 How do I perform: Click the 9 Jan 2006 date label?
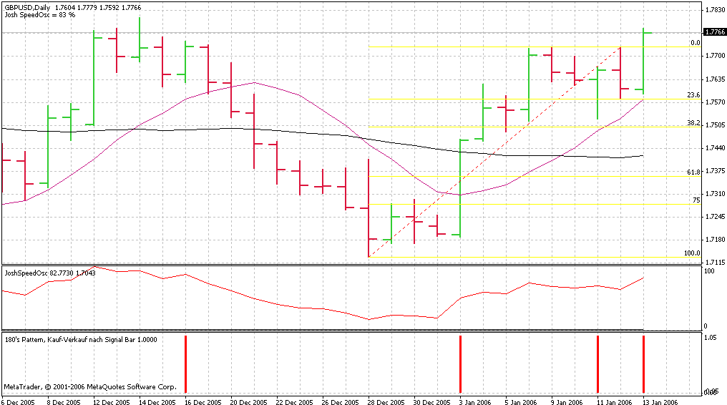pos(567,401)
